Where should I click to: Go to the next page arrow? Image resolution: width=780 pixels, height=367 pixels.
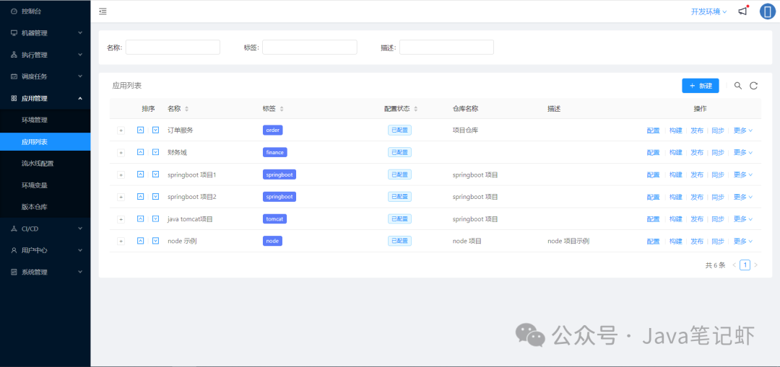coord(755,265)
